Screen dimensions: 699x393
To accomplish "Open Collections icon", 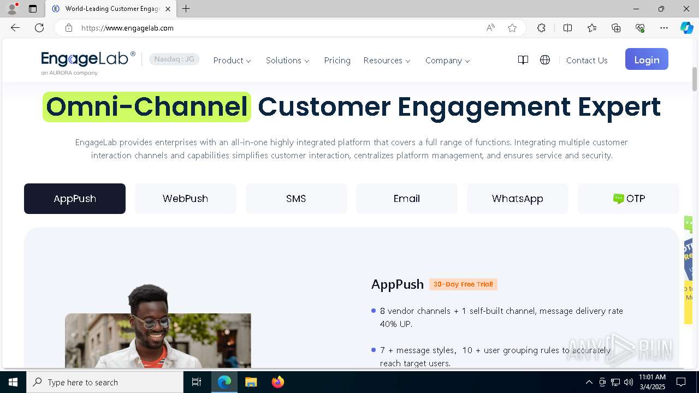I will (x=616, y=28).
